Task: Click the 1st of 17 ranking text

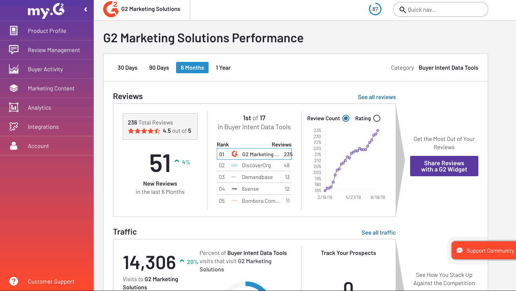Action: point(254,118)
